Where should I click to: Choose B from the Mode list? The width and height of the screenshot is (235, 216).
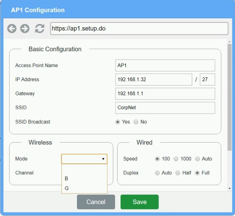point(84,178)
